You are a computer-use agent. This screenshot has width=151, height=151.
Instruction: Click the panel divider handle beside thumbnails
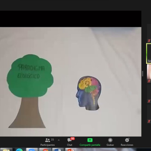[x=143, y=74]
